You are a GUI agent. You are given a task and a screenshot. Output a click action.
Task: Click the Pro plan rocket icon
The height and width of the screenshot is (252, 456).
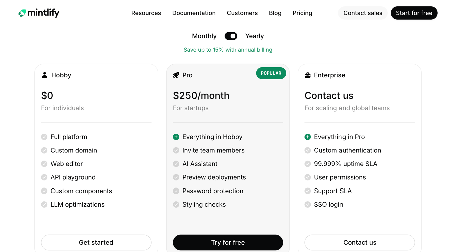[x=176, y=75]
